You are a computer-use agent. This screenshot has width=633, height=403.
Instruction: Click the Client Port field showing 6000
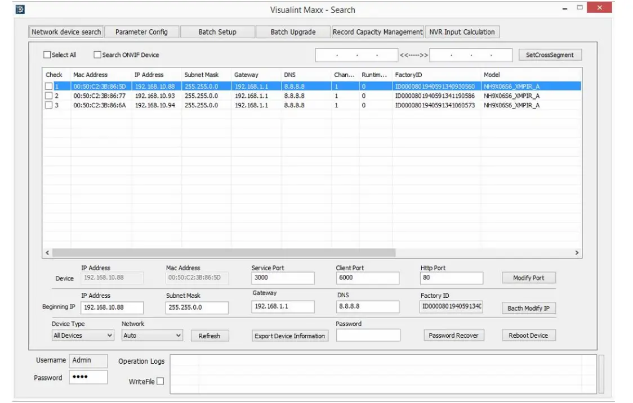pyautogui.click(x=367, y=278)
